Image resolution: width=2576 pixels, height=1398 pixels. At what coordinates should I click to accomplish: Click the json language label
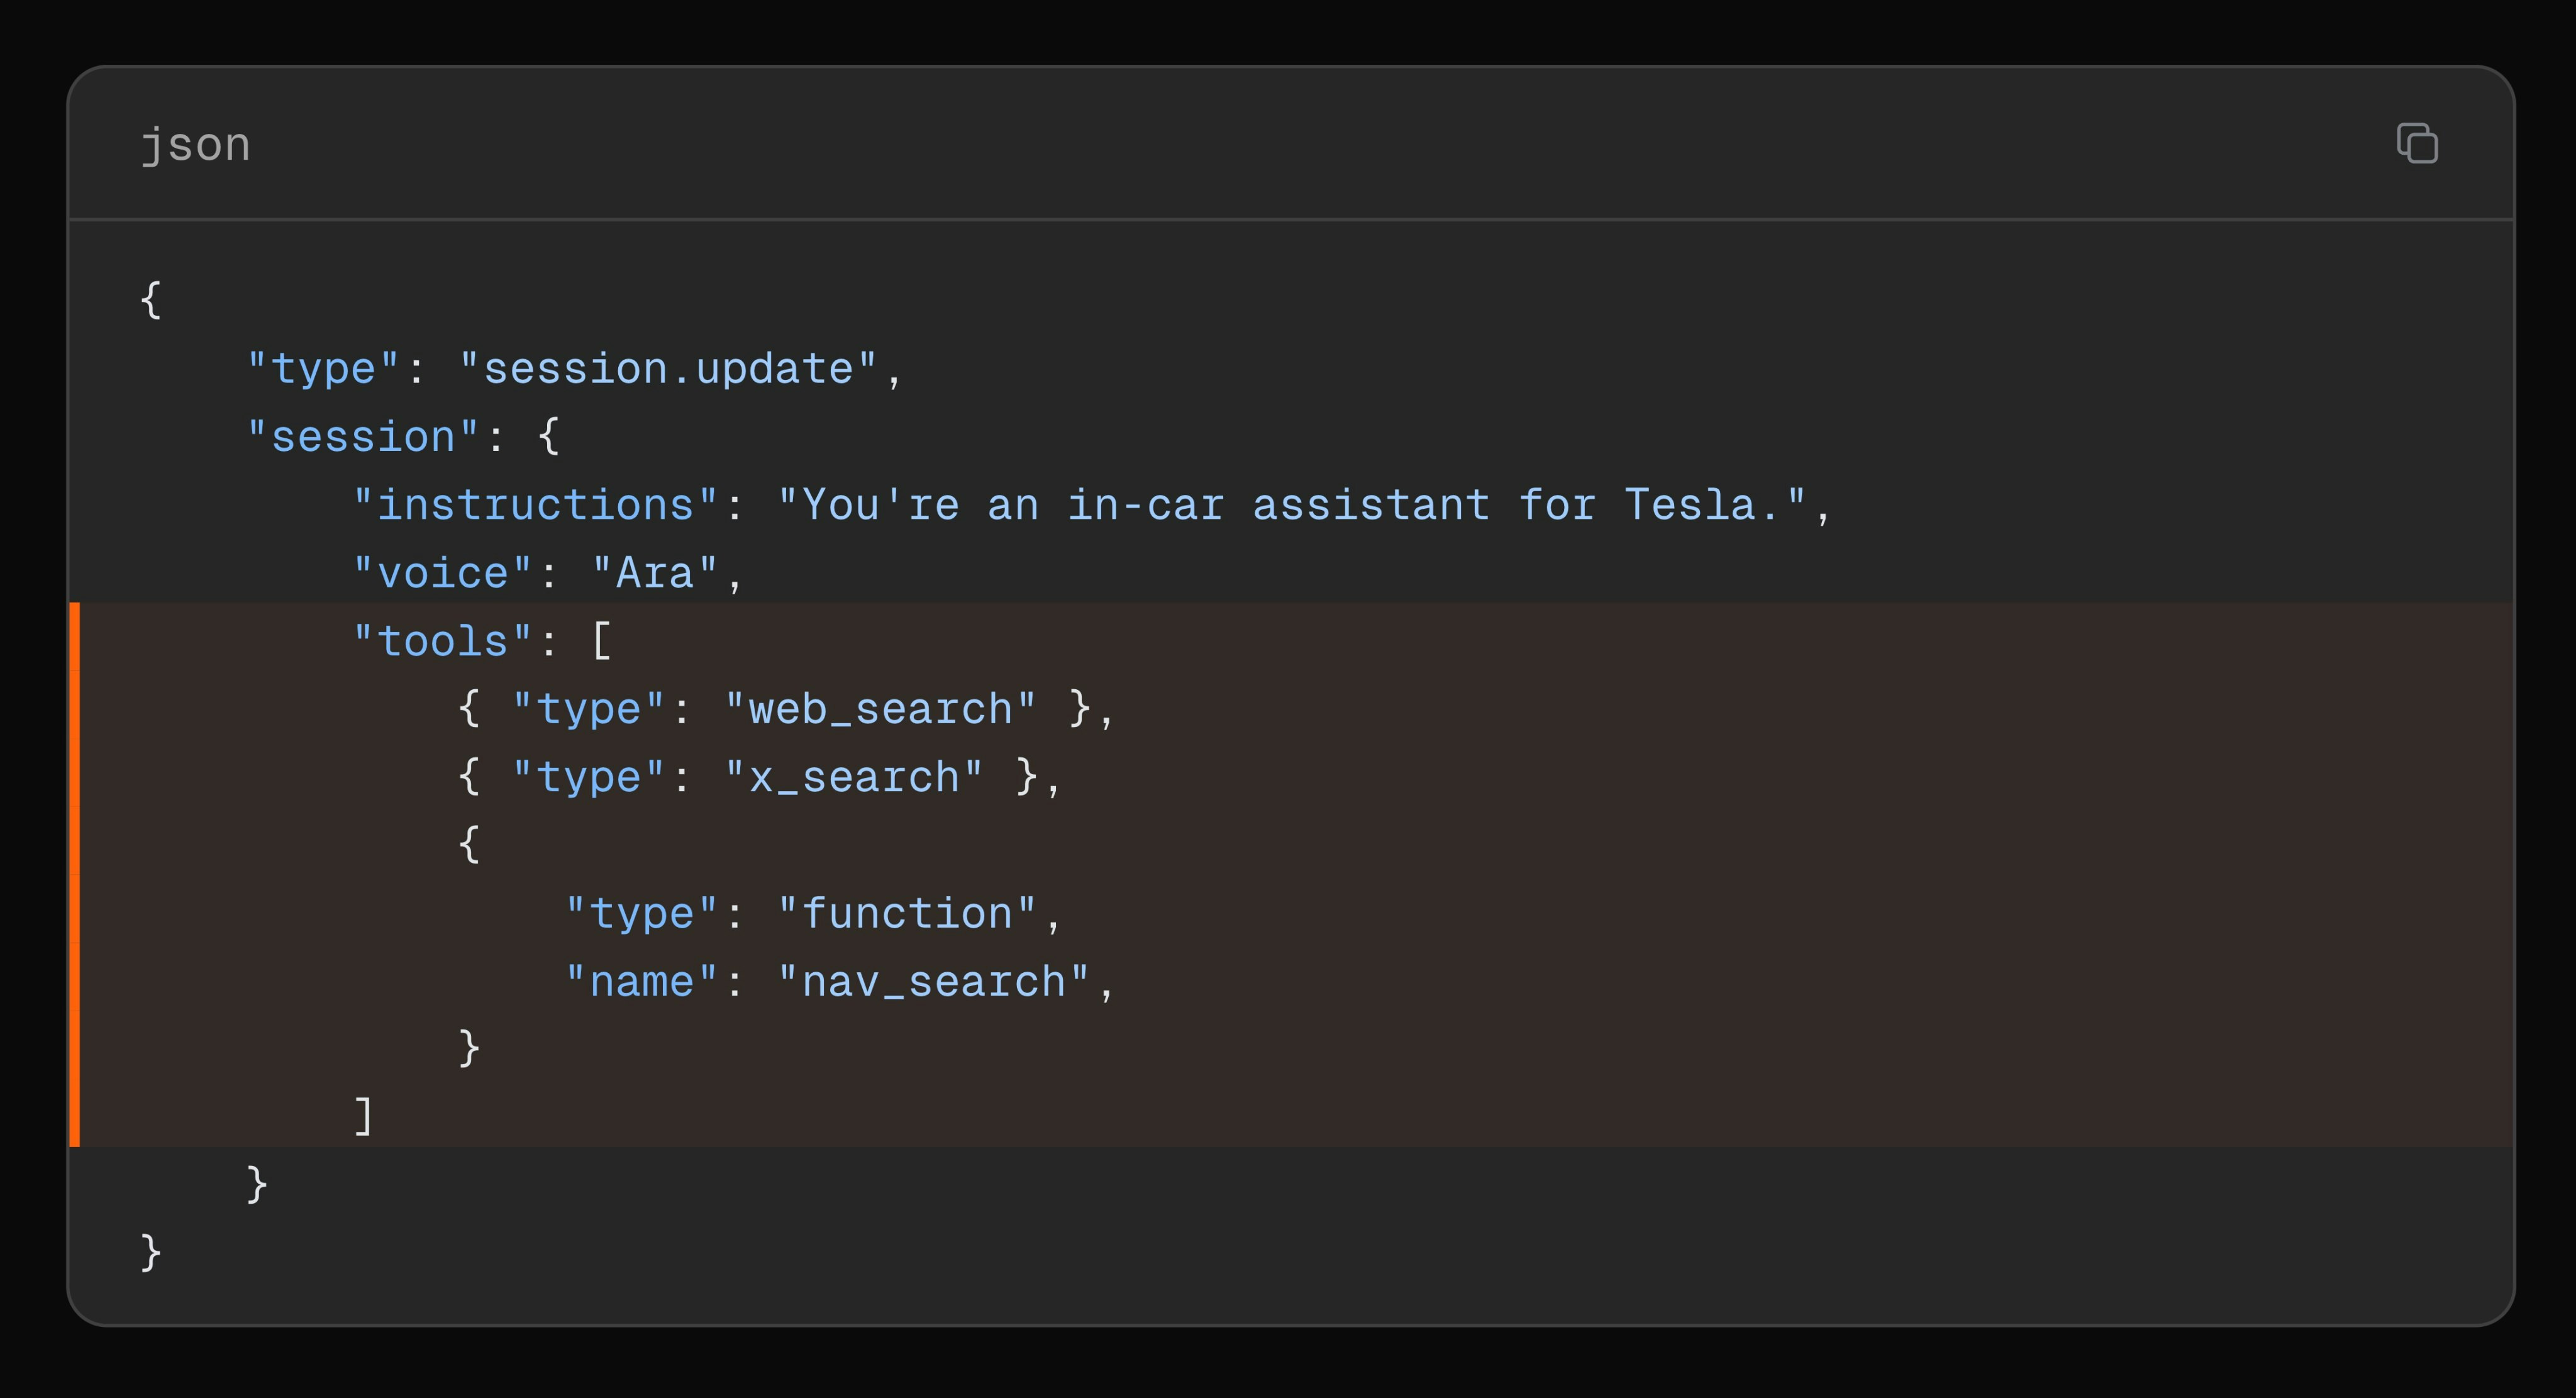[196, 145]
